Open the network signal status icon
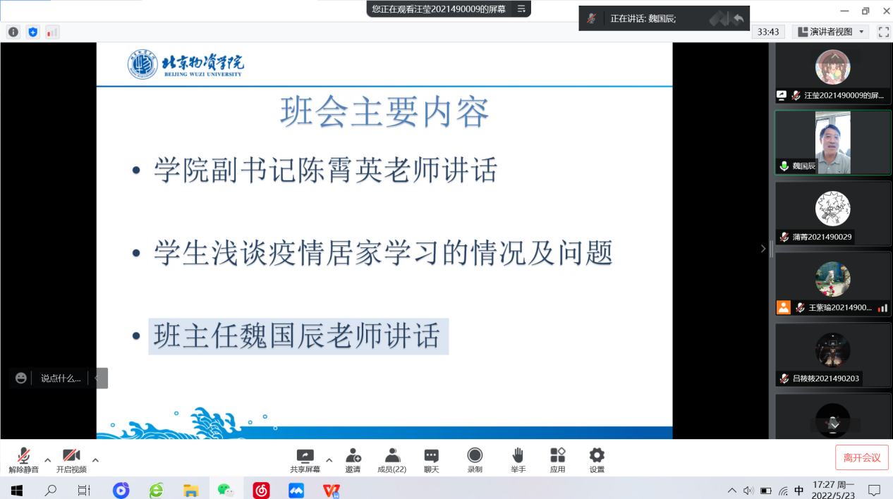 click(x=52, y=32)
